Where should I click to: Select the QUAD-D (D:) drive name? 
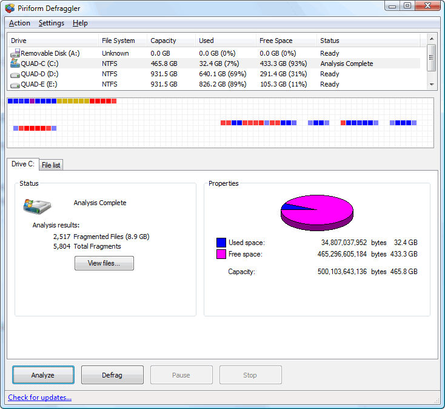click(x=40, y=74)
